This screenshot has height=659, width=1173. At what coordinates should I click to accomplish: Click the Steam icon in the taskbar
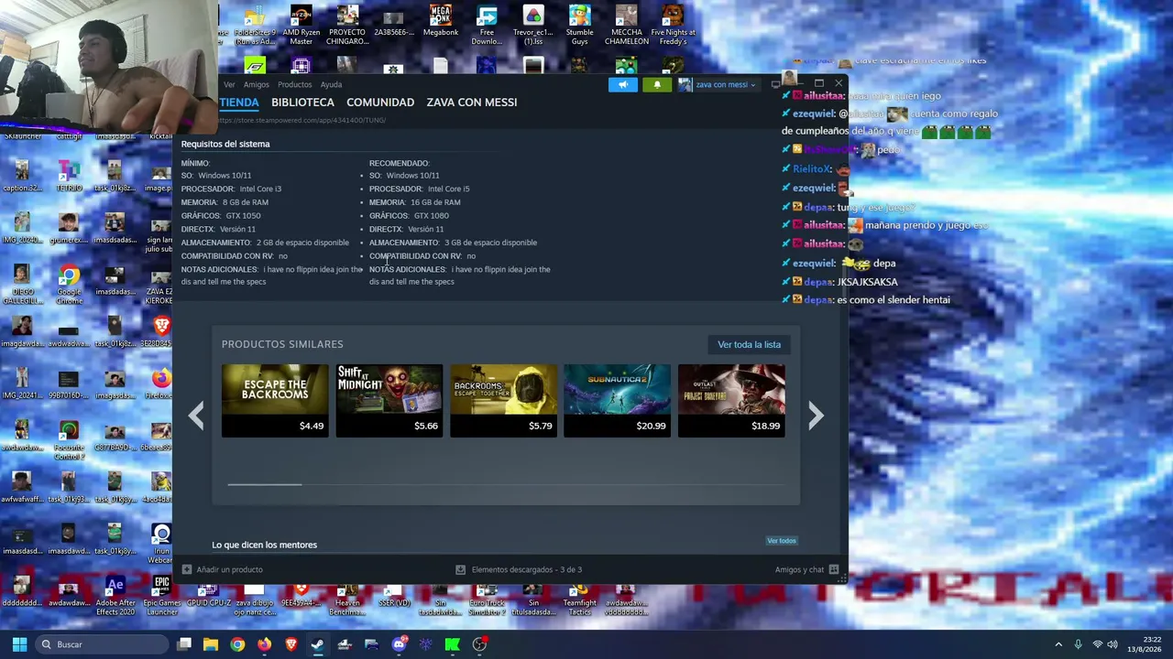317,644
